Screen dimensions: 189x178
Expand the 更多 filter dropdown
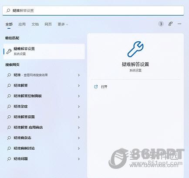click(63, 24)
